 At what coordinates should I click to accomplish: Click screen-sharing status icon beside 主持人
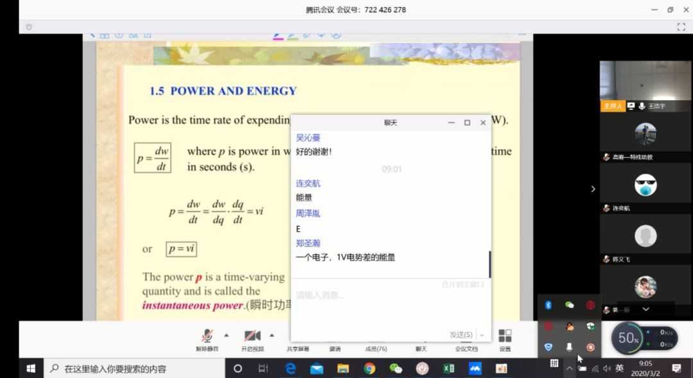coord(631,106)
